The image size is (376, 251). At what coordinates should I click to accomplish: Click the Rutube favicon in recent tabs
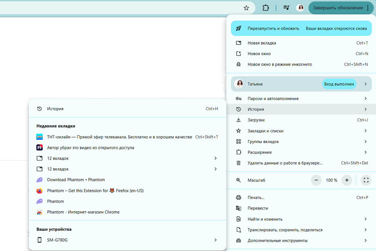(39, 147)
